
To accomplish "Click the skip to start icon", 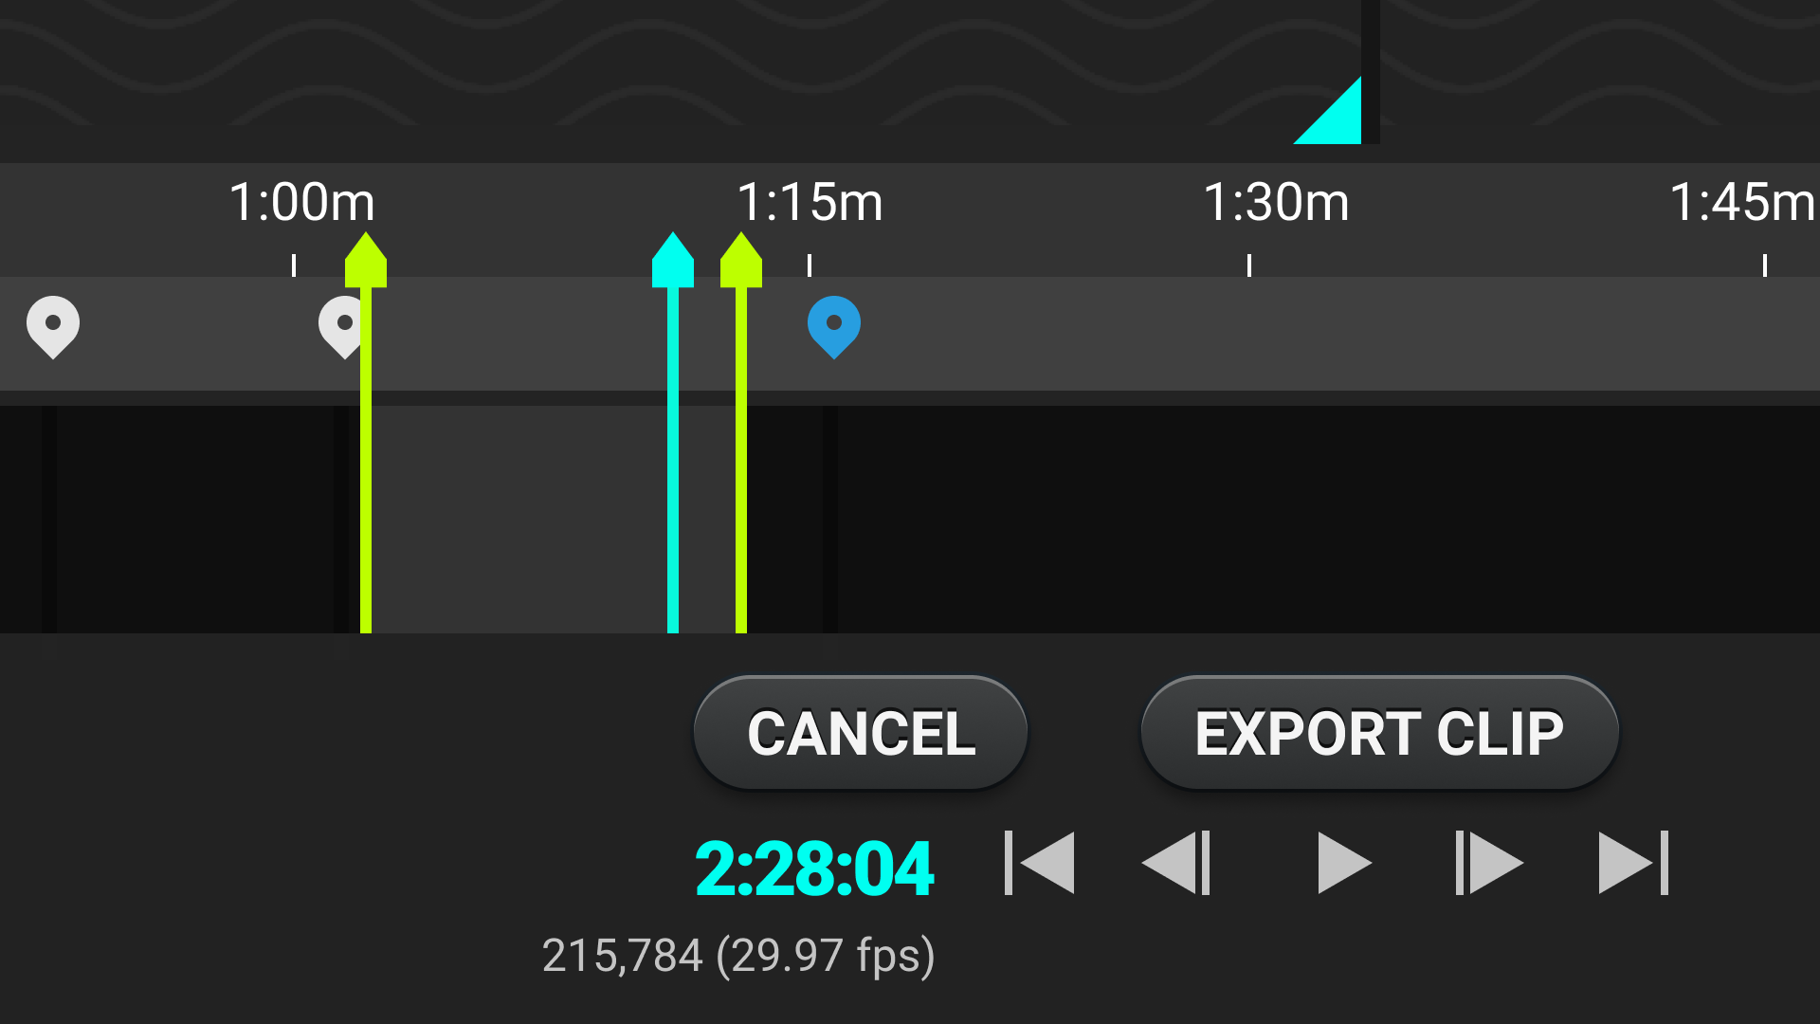I will point(1039,863).
